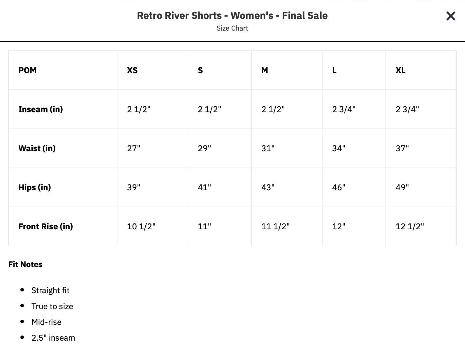Viewport: 465px width, 352px height.
Task: Click the Retro River Shorts title
Action: click(x=232, y=15)
